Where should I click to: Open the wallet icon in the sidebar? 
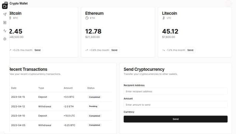pos(5,6)
